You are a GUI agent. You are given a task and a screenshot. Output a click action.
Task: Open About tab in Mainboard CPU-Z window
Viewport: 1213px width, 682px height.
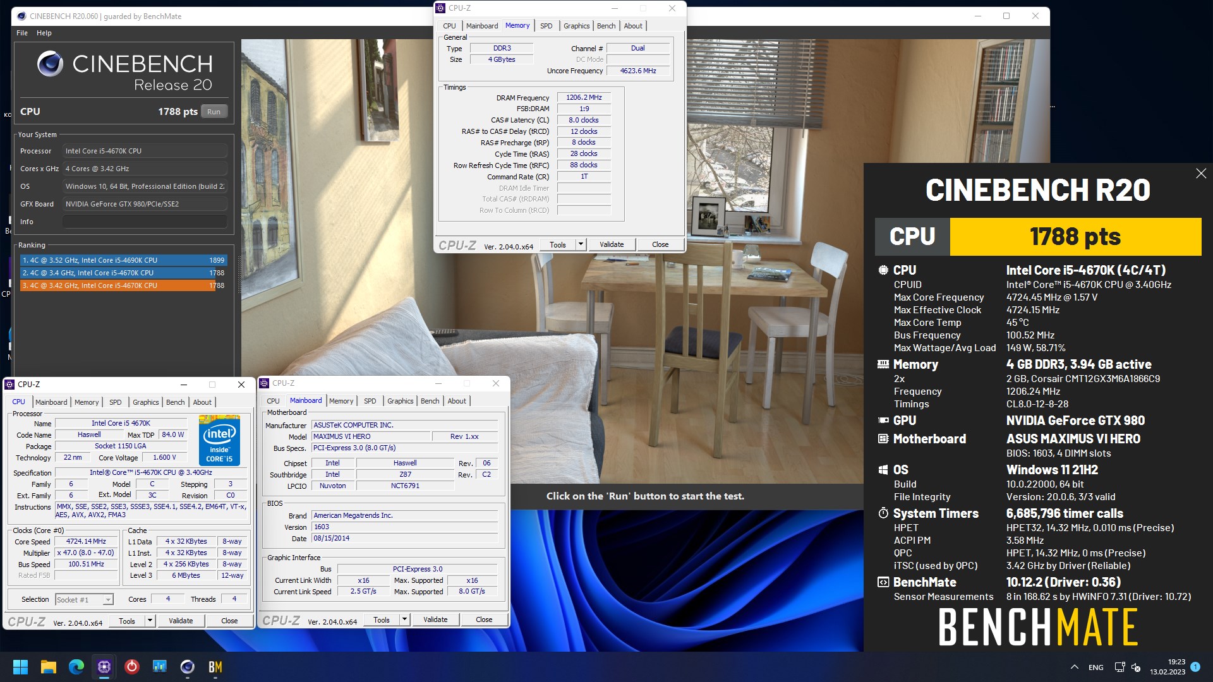pos(457,401)
